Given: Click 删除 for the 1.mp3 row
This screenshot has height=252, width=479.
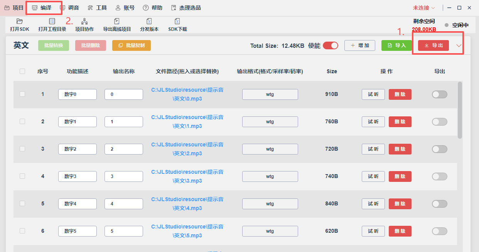Looking at the screenshot, I should 400,122.
